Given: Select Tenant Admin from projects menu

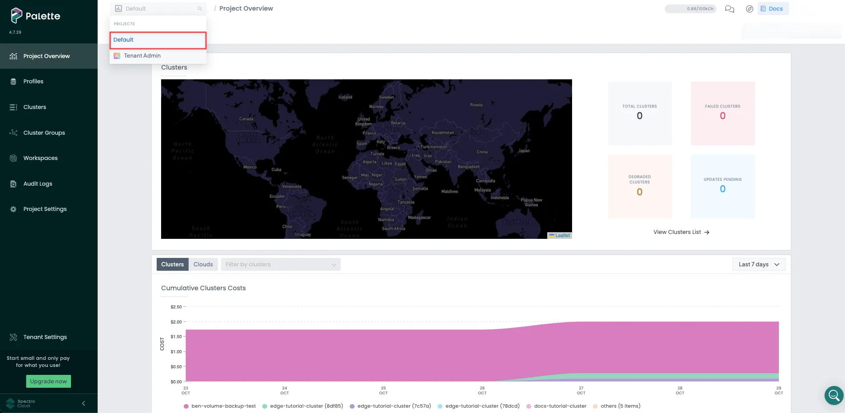Looking at the screenshot, I should tap(142, 56).
